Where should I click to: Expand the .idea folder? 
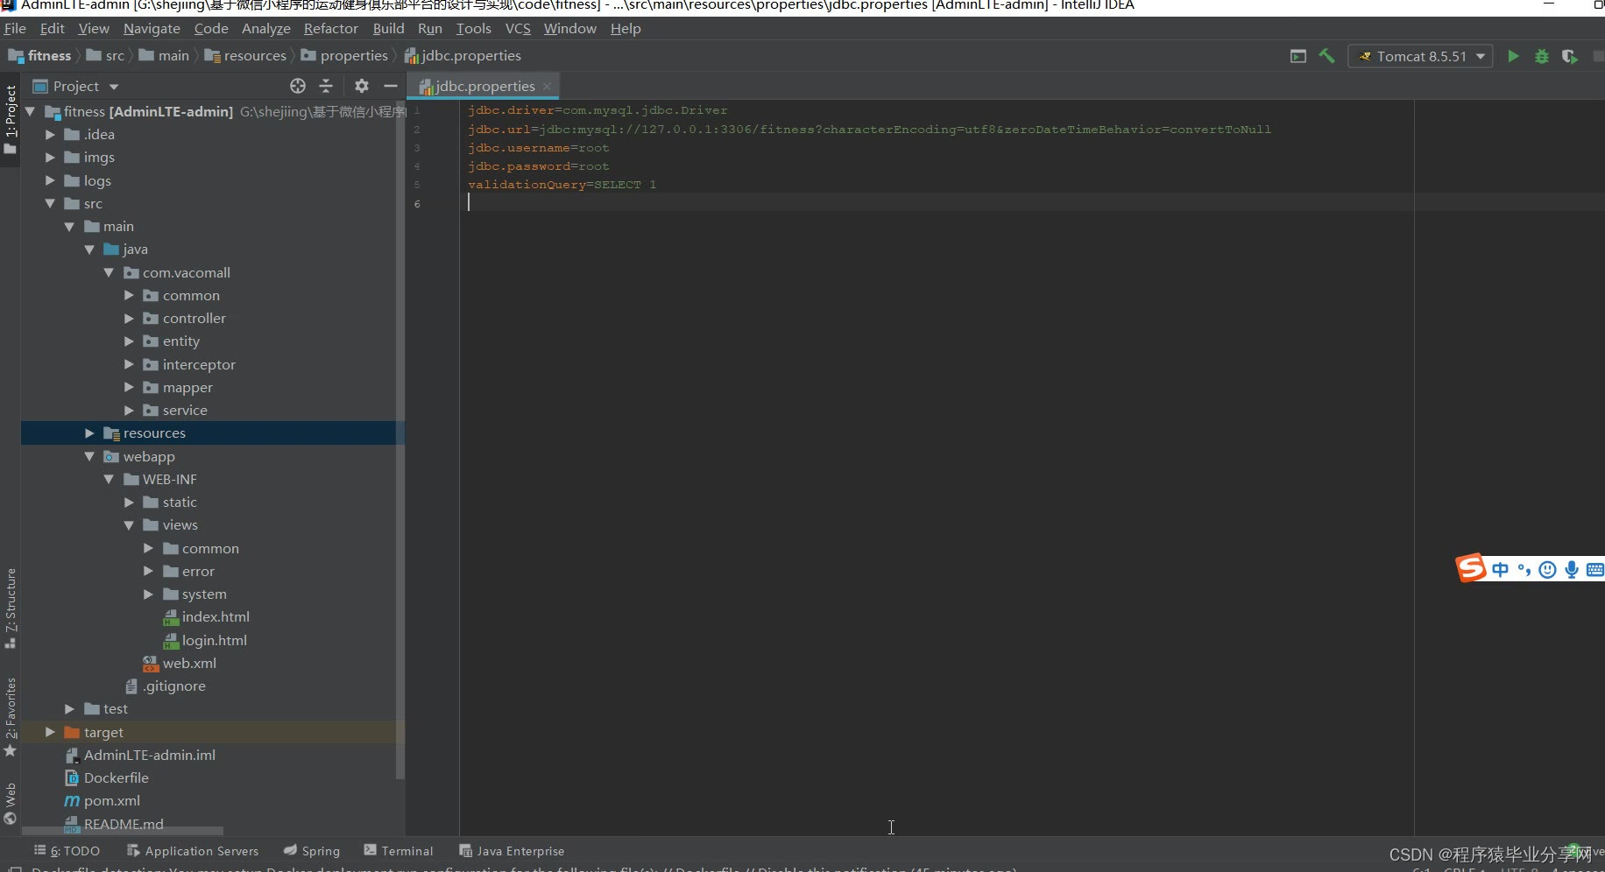coord(50,135)
